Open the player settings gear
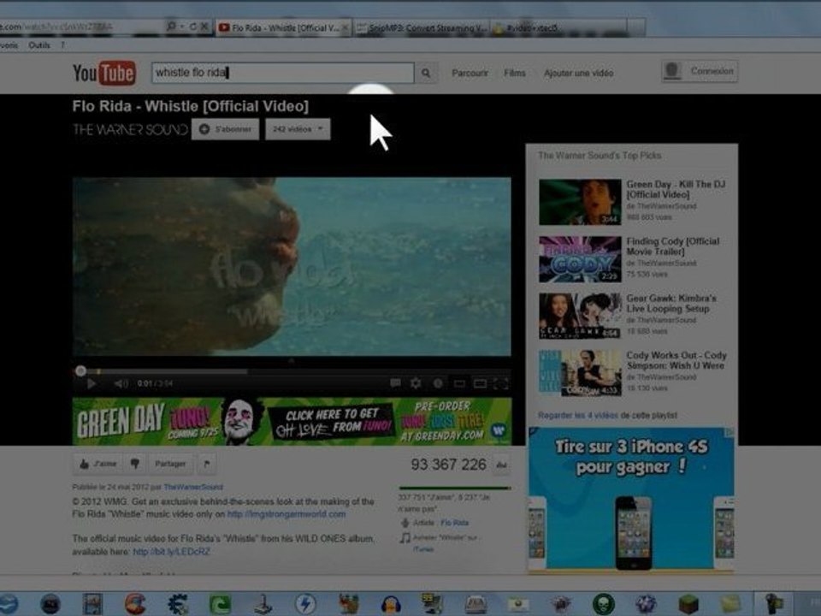Image resolution: width=821 pixels, height=616 pixels. [x=416, y=383]
